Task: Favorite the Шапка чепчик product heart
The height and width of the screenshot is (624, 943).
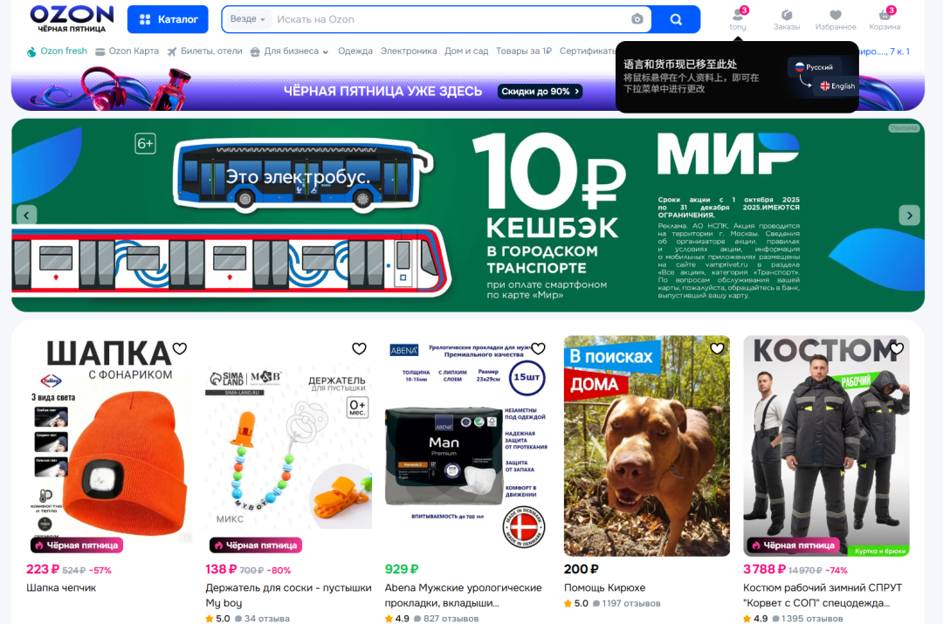Action: [x=180, y=348]
